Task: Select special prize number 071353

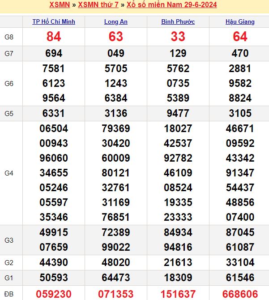Action: click(115, 294)
